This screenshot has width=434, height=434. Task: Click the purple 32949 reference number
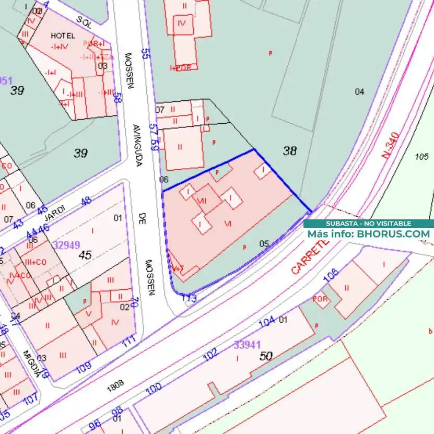66,245
